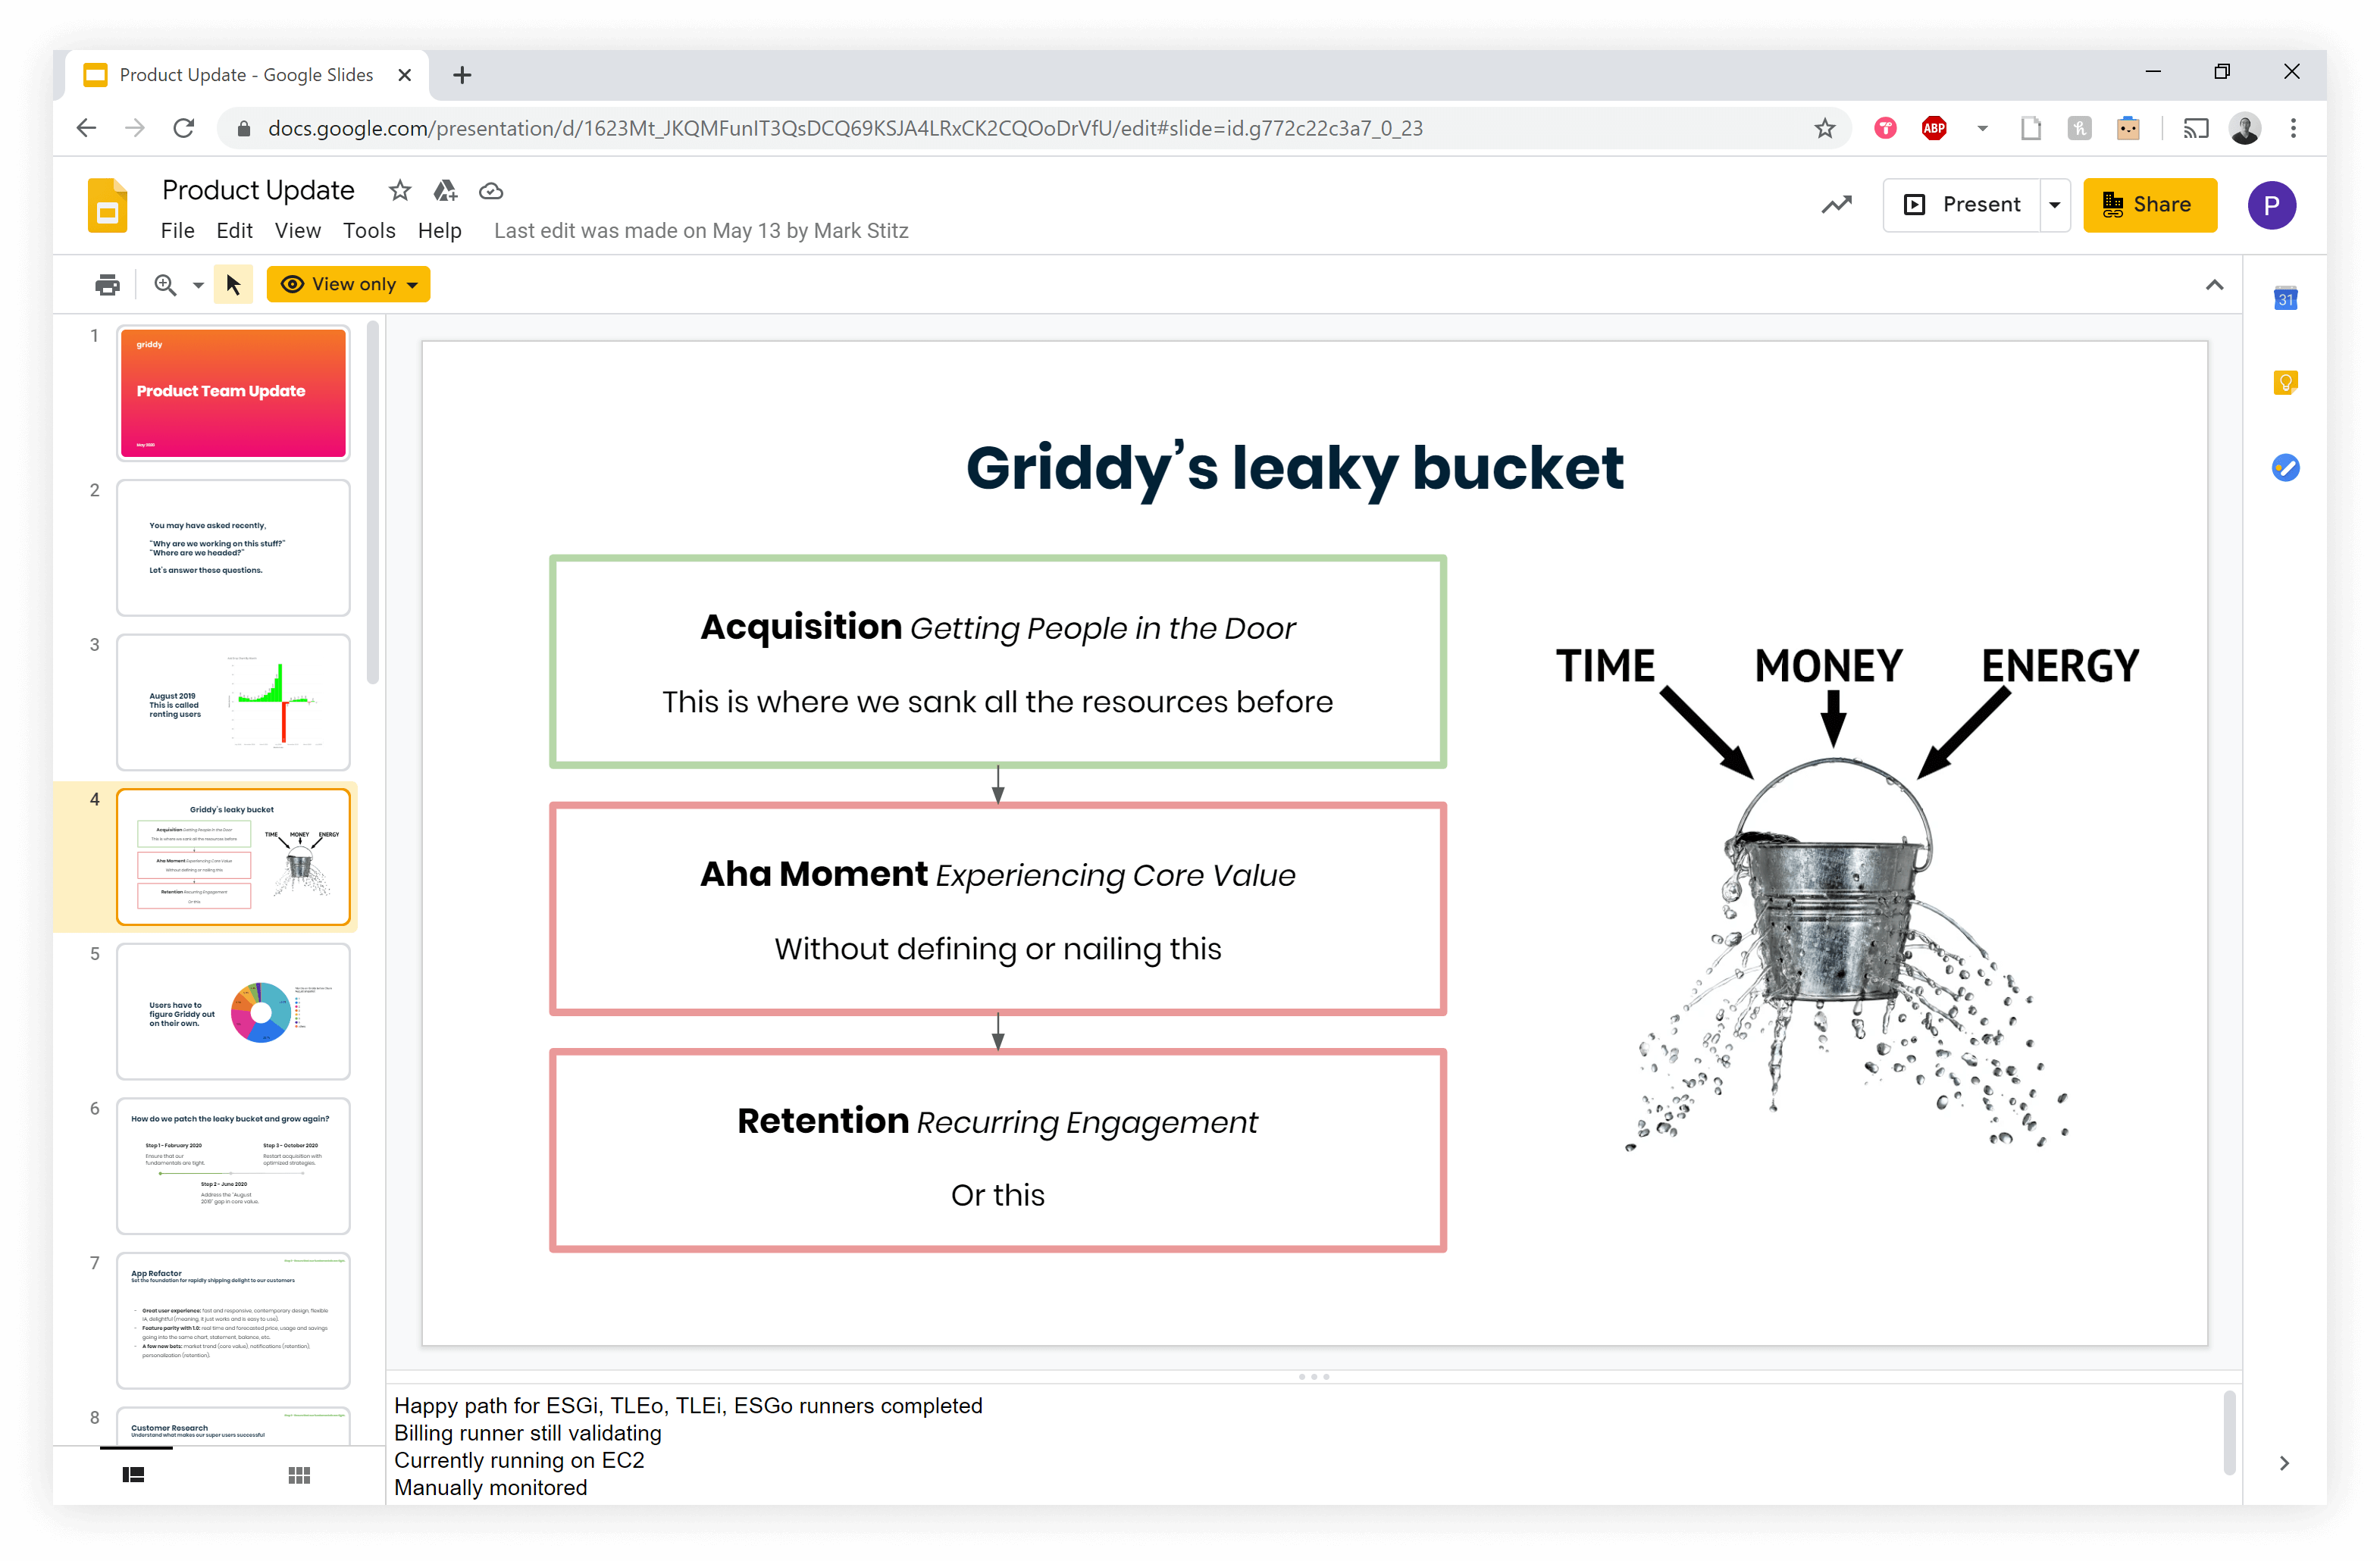Open the Chrome three-dot menu
The width and height of the screenshot is (2380, 1561).
tap(2293, 128)
